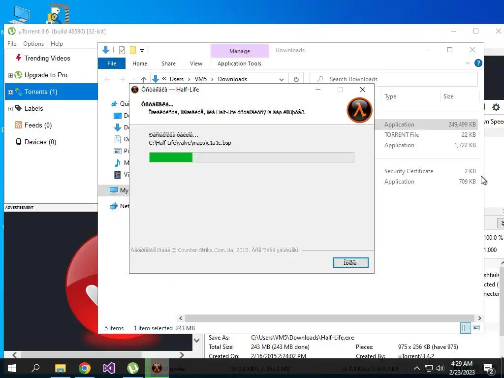Open uTorrent settings gear icon
The image size is (504, 378).
tap(496, 107)
